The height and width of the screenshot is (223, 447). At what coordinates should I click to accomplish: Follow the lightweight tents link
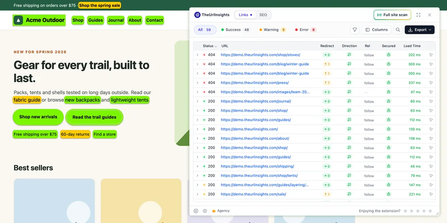click(x=130, y=100)
